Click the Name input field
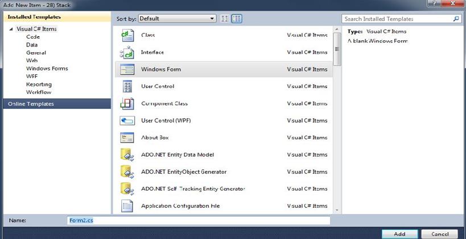466x239 pixels. point(196,220)
